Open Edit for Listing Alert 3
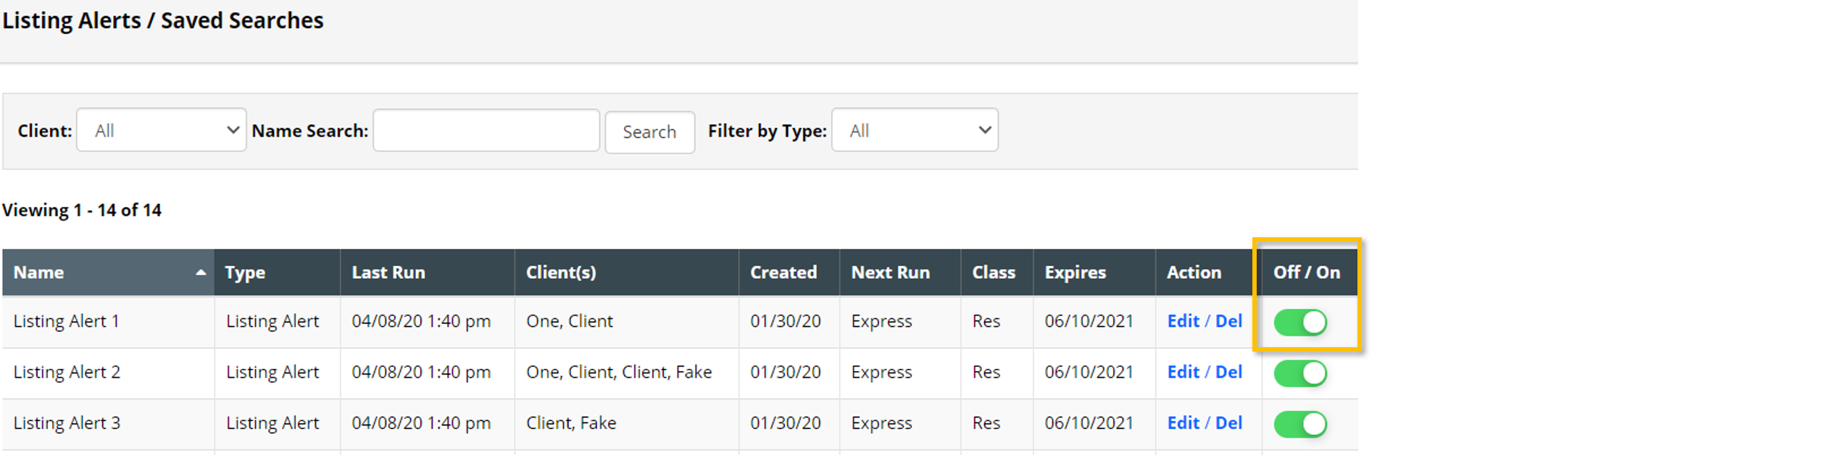This screenshot has width=1822, height=455. [x=1183, y=423]
